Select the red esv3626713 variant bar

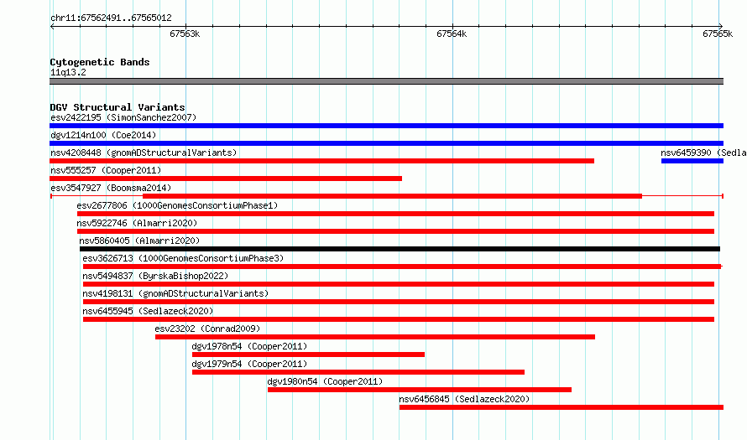point(402,267)
